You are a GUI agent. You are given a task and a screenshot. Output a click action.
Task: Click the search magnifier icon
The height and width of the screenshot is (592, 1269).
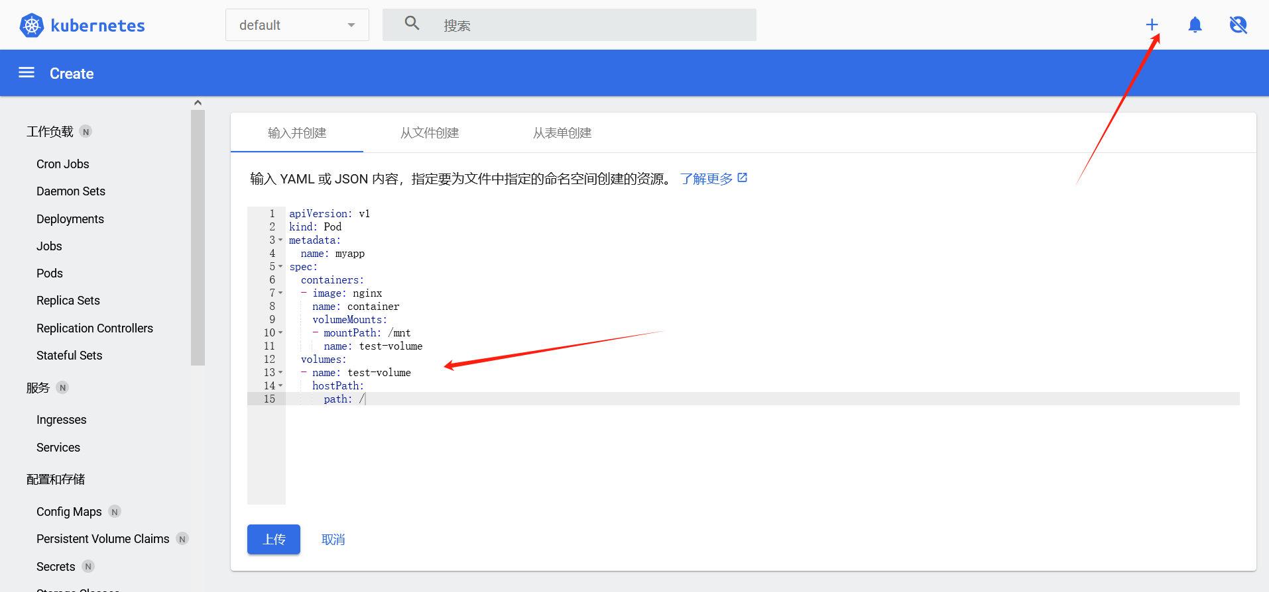[x=412, y=24]
